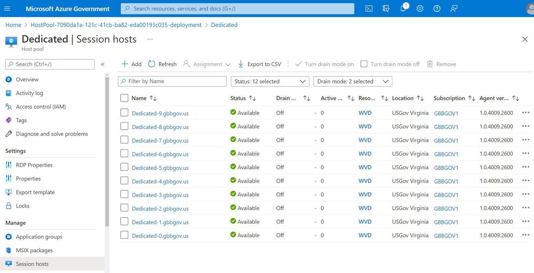This screenshot has height=273, width=534.
Task: Open the Directory and subscription filter icon
Action: (386, 9)
